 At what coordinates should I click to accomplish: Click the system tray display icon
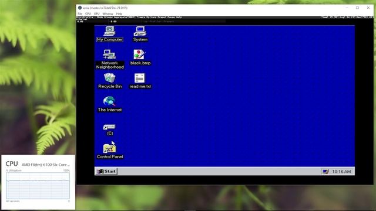[325, 172]
